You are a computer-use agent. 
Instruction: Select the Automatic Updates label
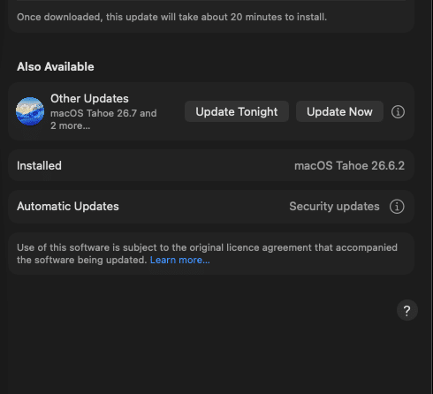pyautogui.click(x=68, y=207)
